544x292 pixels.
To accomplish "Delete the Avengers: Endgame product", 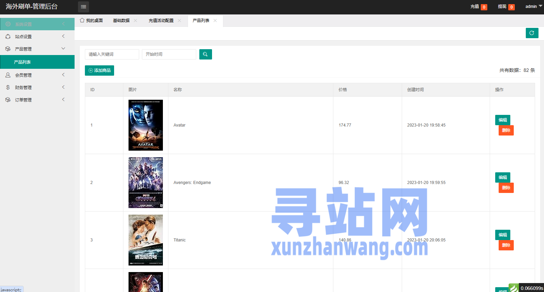I will [506, 188].
